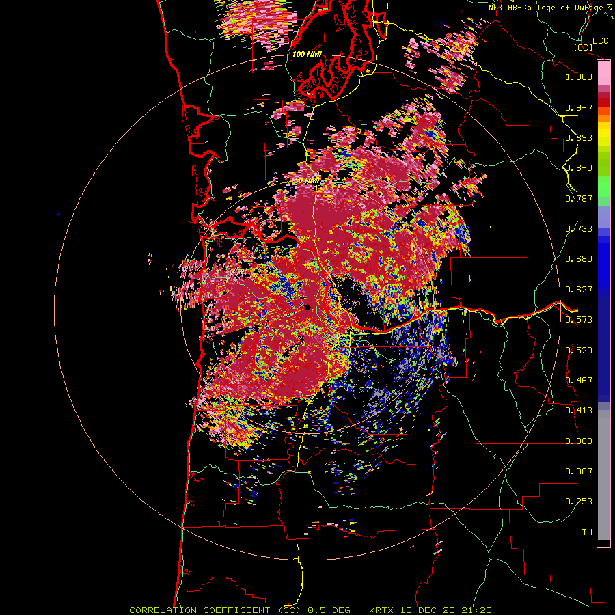Select the 0.413 scale value

point(579,411)
